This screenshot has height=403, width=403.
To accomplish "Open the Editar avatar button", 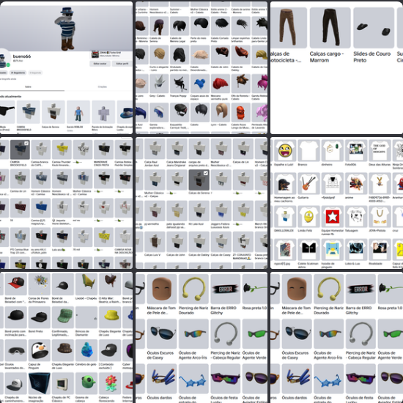I will pos(100,64).
